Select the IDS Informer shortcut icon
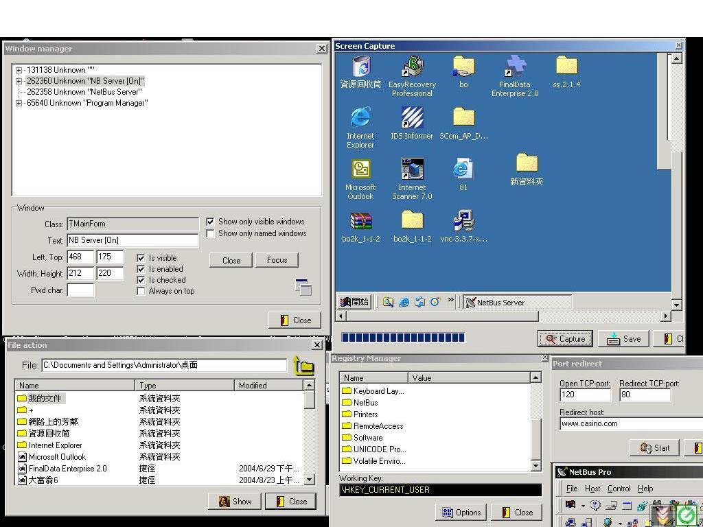Image resolution: width=703 pixels, height=527 pixels. pos(412,119)
